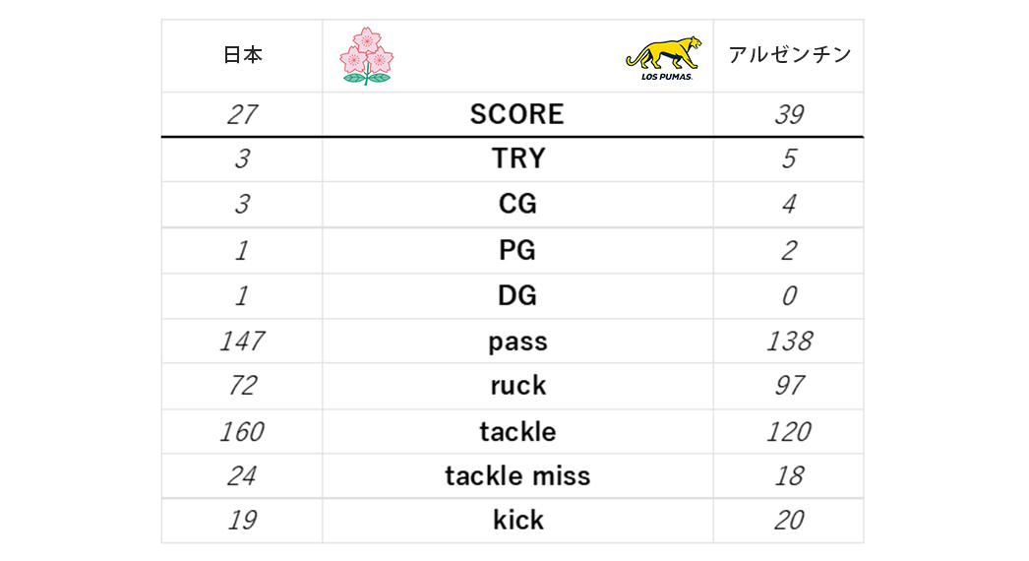Click the tackle miss row label

(517, 476)
